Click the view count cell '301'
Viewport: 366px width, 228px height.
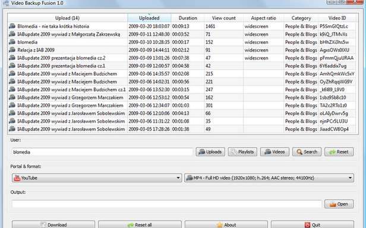tap(209, 105)
